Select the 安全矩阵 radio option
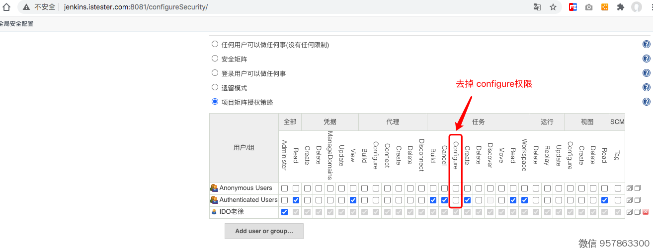 215,59
